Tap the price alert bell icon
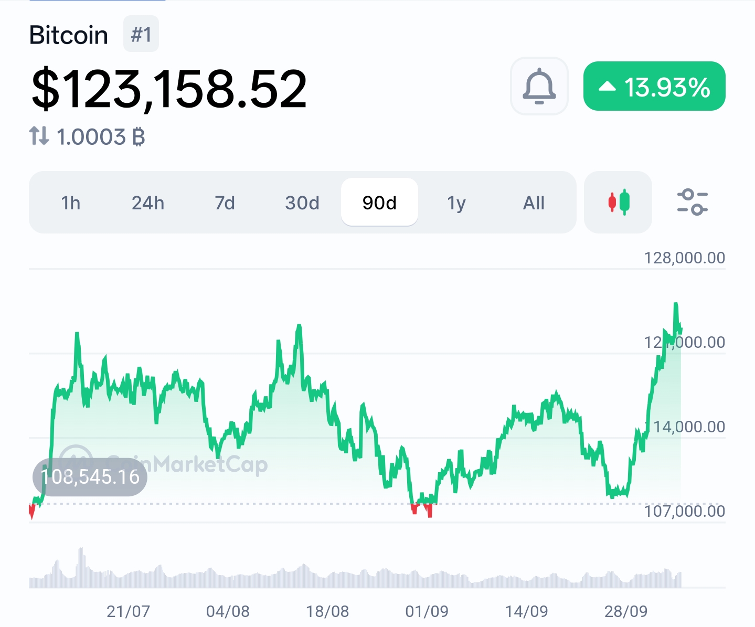The height and width of the screenshot is (627, 755). 539,86
